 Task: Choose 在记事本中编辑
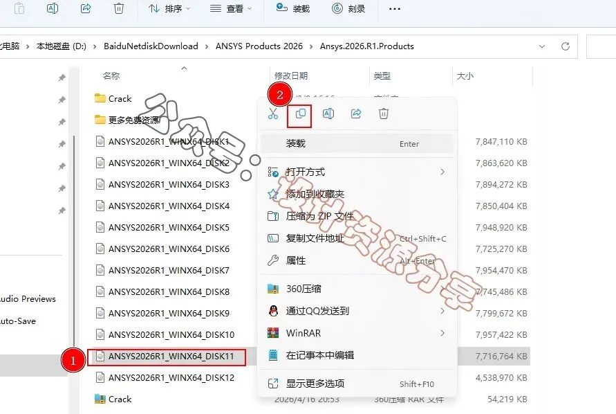pyautogui.click(x=357, y=355)
